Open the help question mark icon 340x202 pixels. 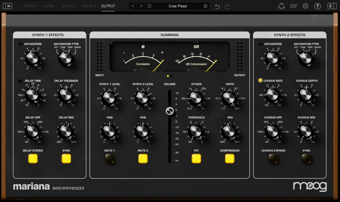point(318,6)
